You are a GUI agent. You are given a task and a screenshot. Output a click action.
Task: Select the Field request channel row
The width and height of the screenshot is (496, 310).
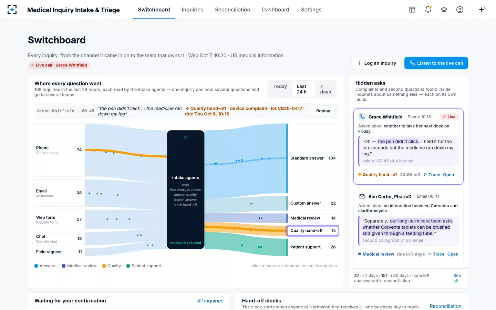pos(59,252)
